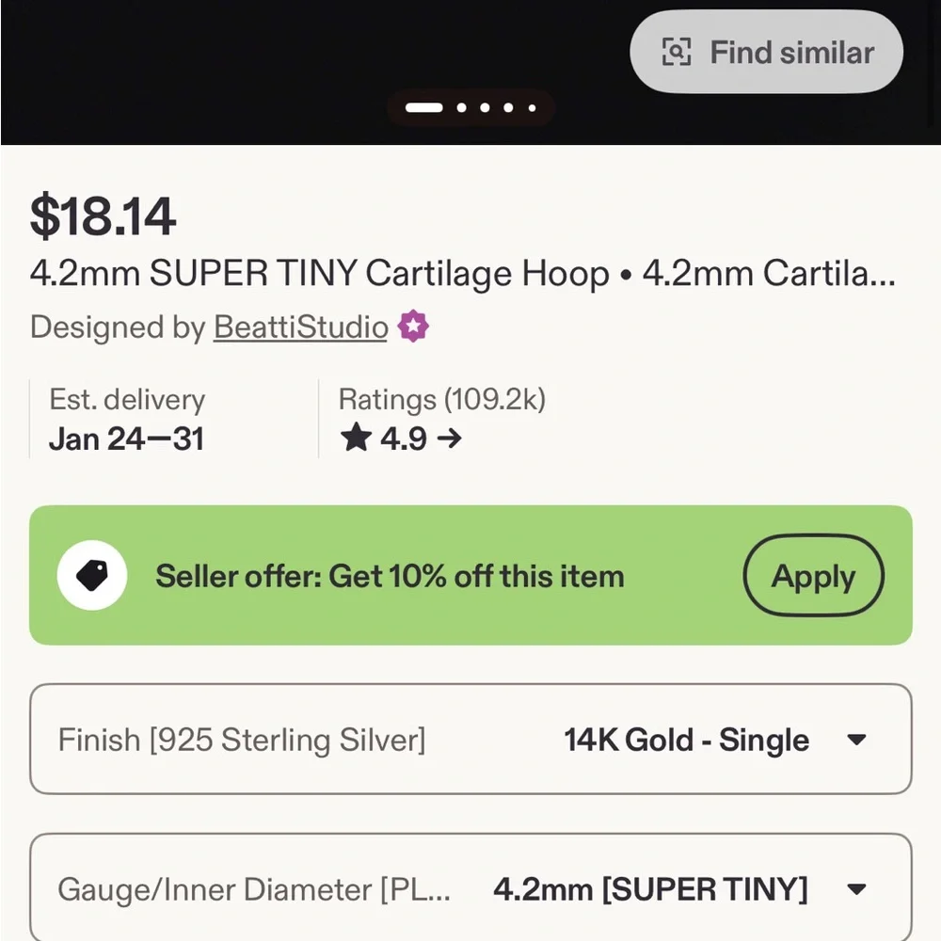Open the BeattiStudio shop link
Viewport: 941px width, 941px height.
coord(300,327)
